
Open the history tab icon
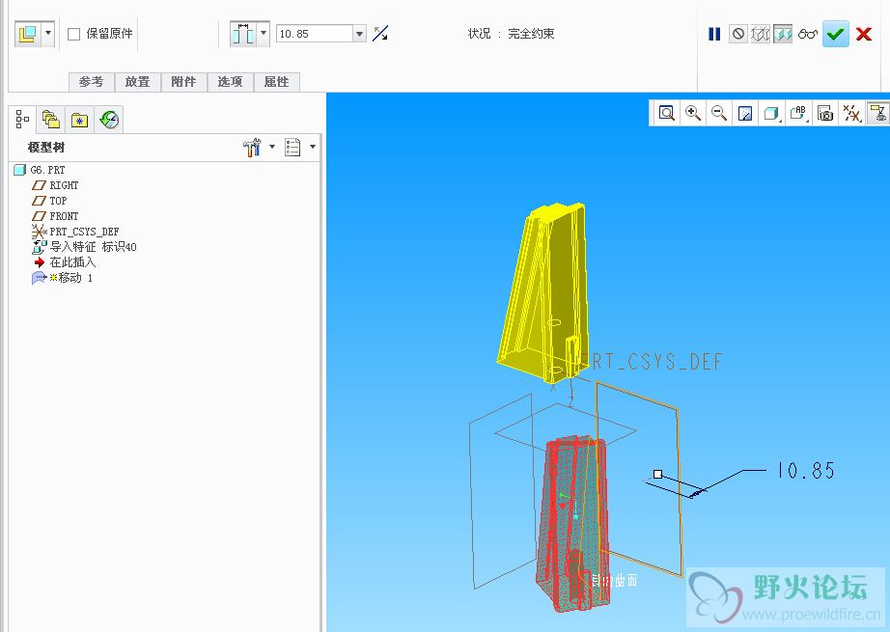pyautogui.click(x=109, y=120)
